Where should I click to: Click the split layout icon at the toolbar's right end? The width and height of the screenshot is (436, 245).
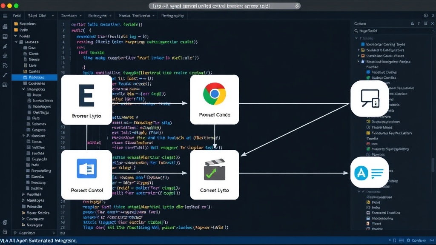click(x=426, y=16)
